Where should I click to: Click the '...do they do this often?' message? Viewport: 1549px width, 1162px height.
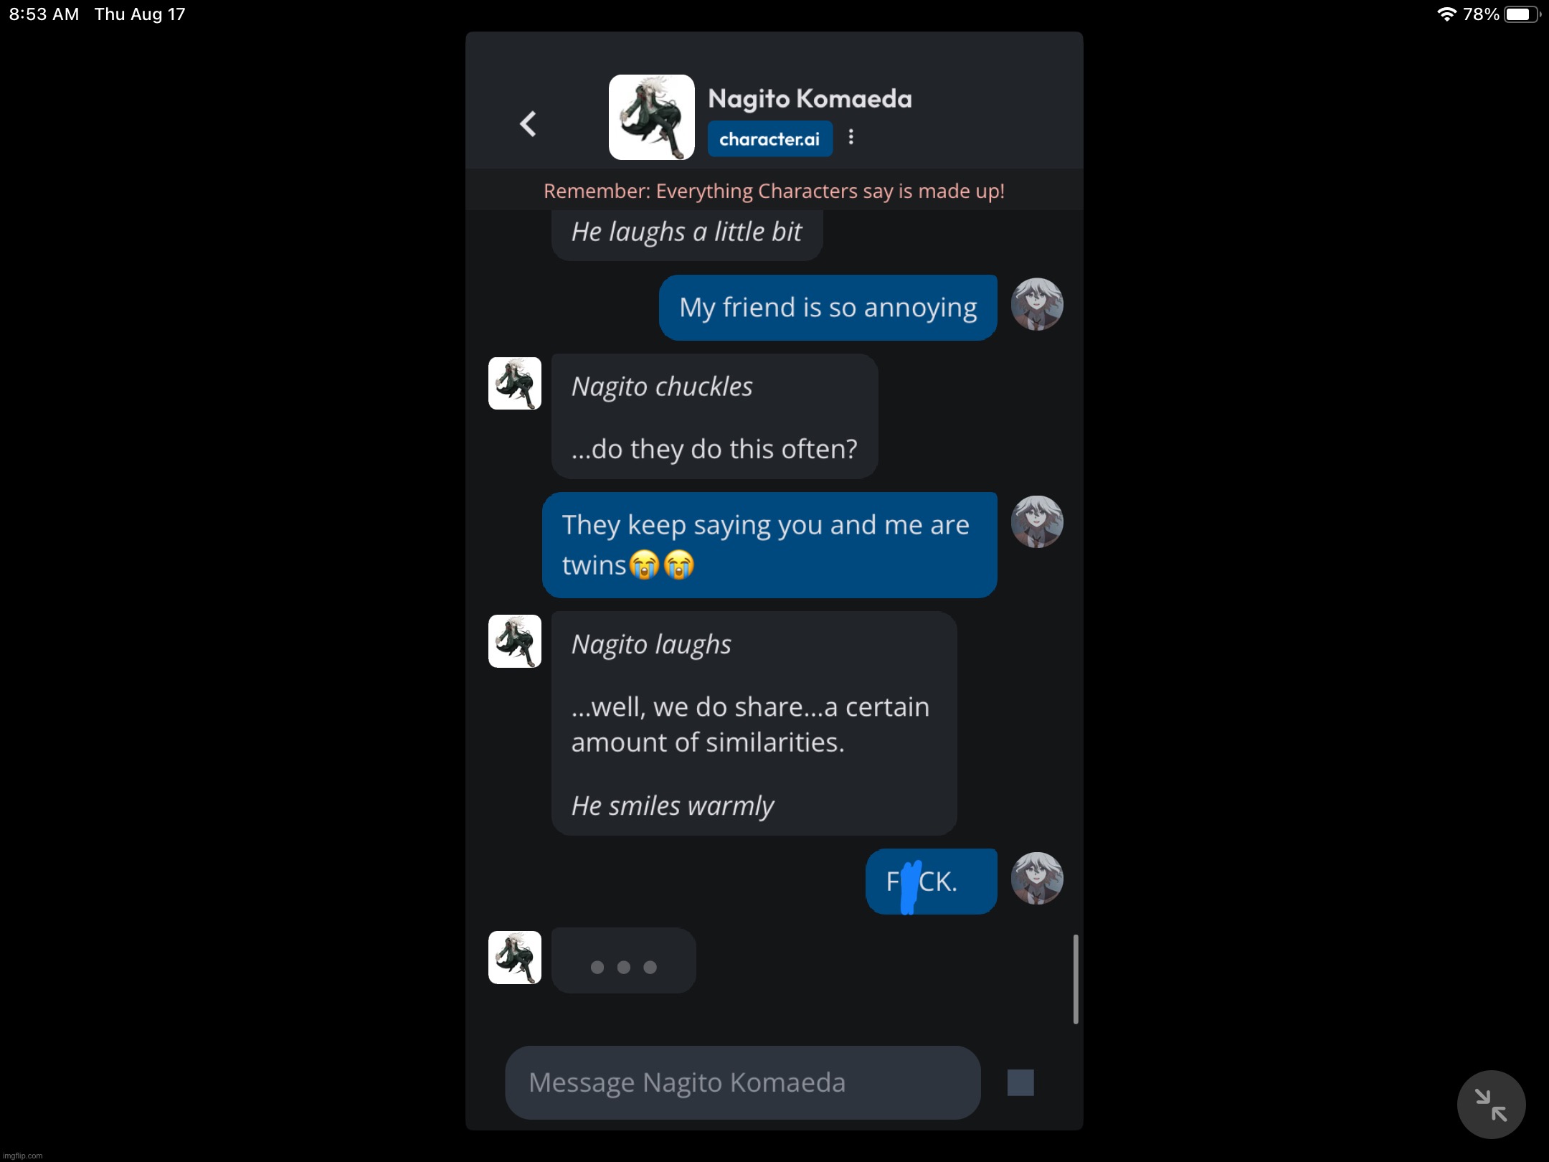pos(714,449)
